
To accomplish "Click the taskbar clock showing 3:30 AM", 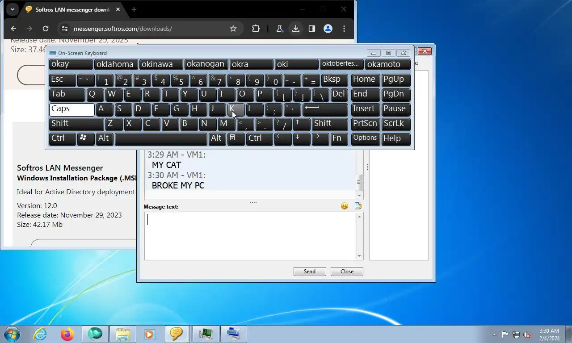I will pos(549,335).
